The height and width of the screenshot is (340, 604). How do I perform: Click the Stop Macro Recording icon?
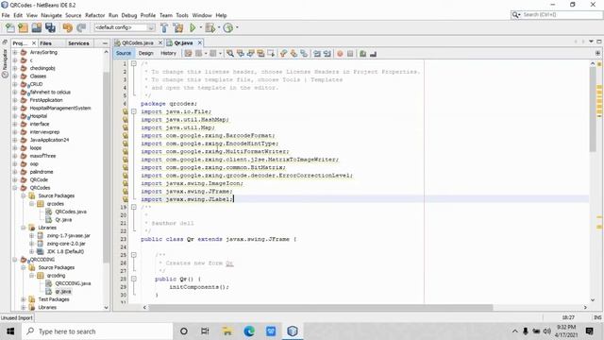350,54
